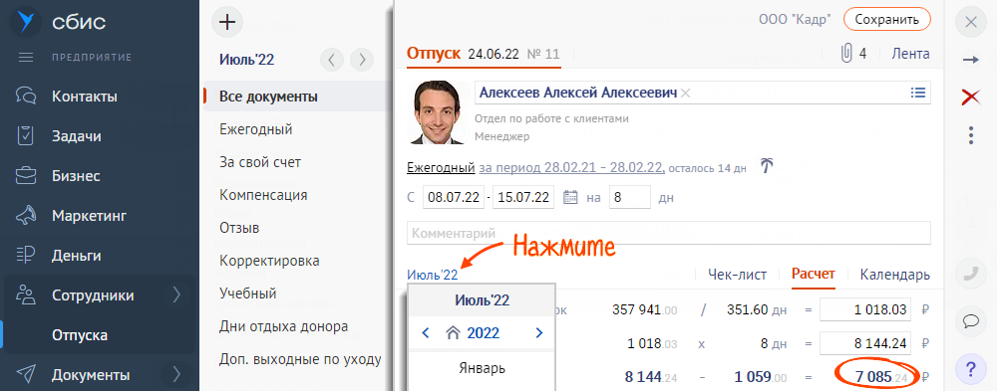Switch to the Календарь tab

[894, 275]
